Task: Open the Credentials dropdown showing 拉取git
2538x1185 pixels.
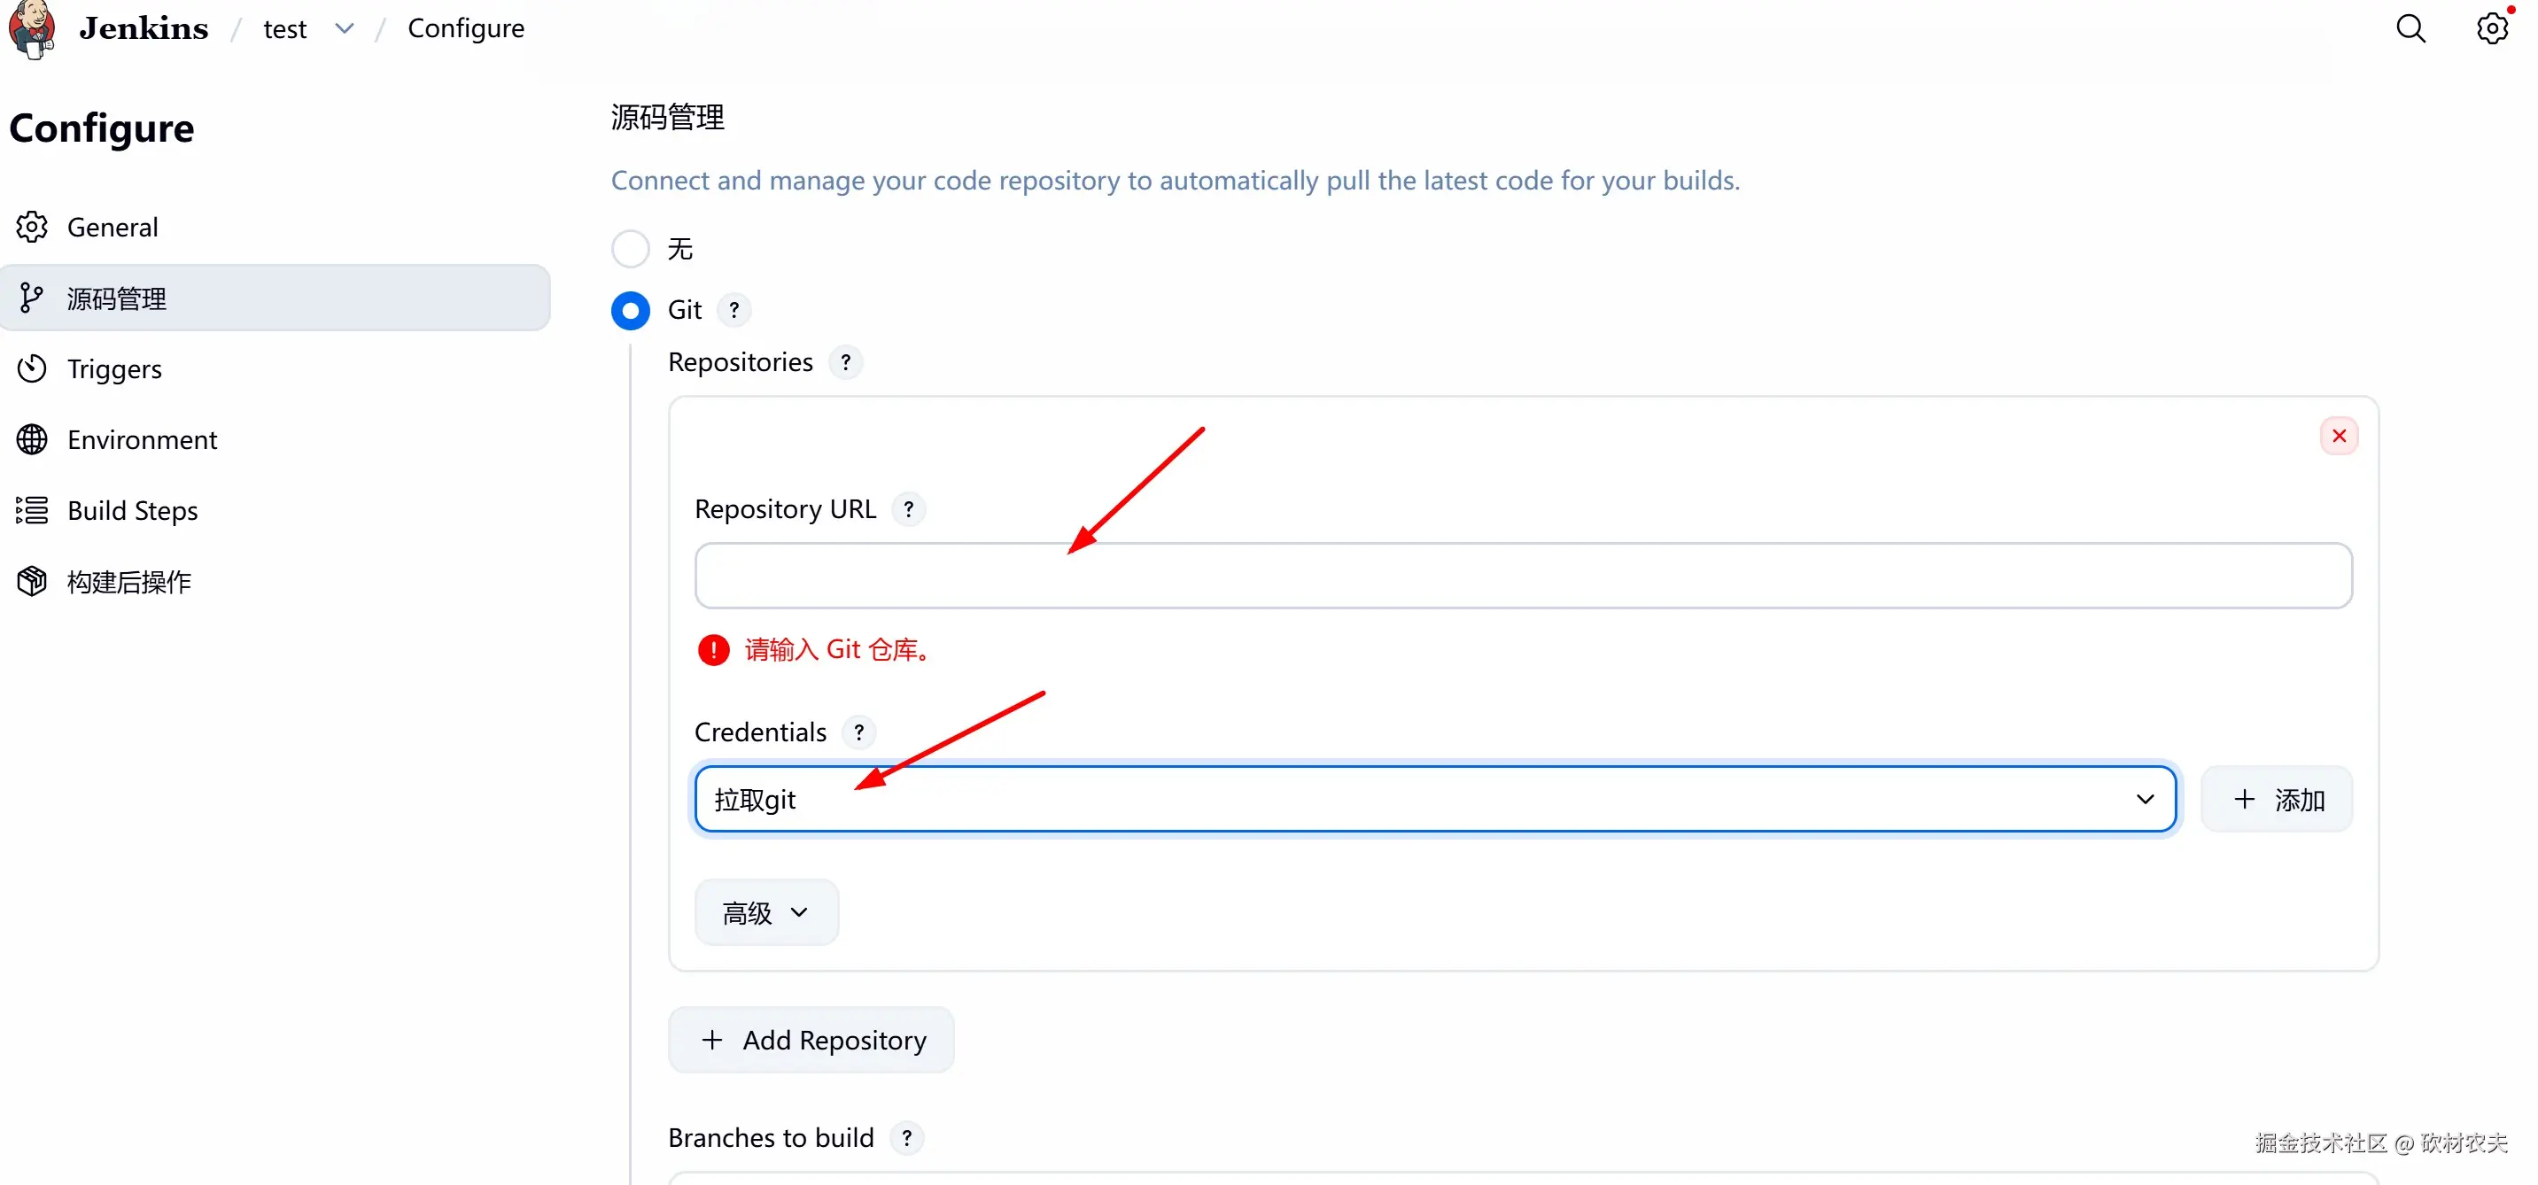Action: click(1435, 799)
